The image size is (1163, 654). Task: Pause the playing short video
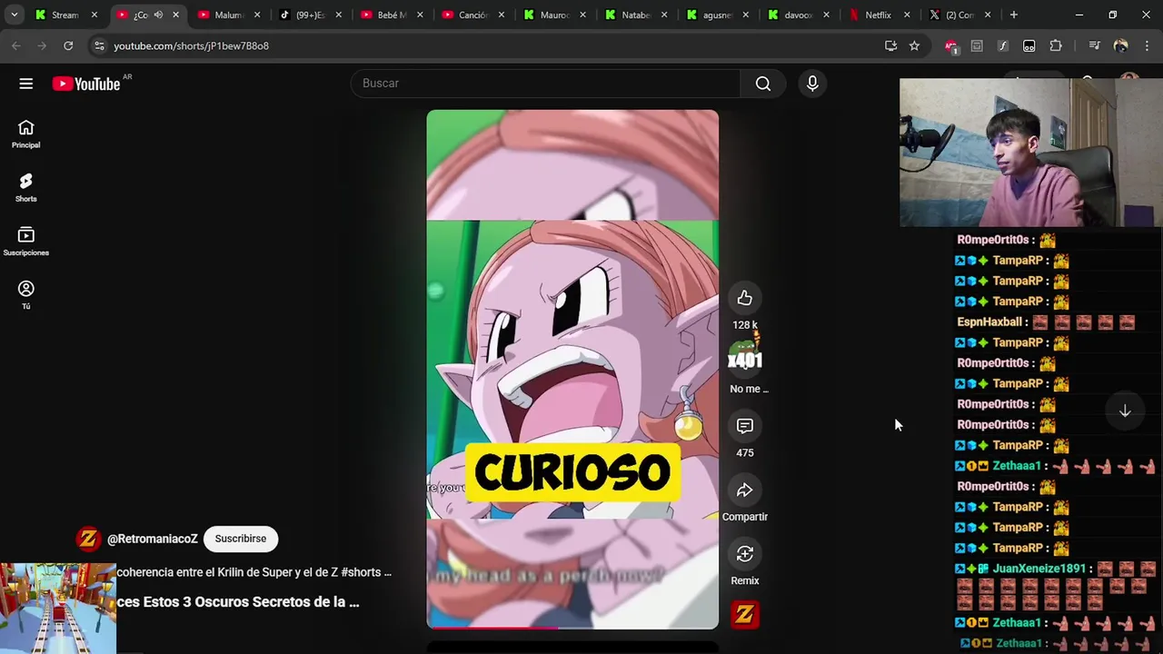572,369
